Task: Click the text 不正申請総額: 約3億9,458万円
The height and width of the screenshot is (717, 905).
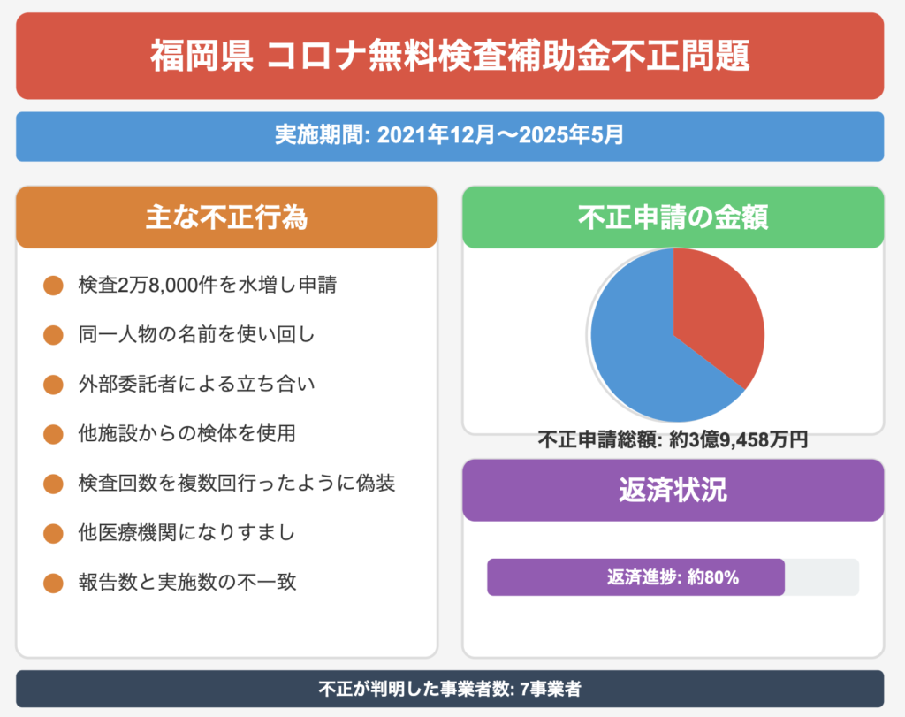Action: coord(673,440)
